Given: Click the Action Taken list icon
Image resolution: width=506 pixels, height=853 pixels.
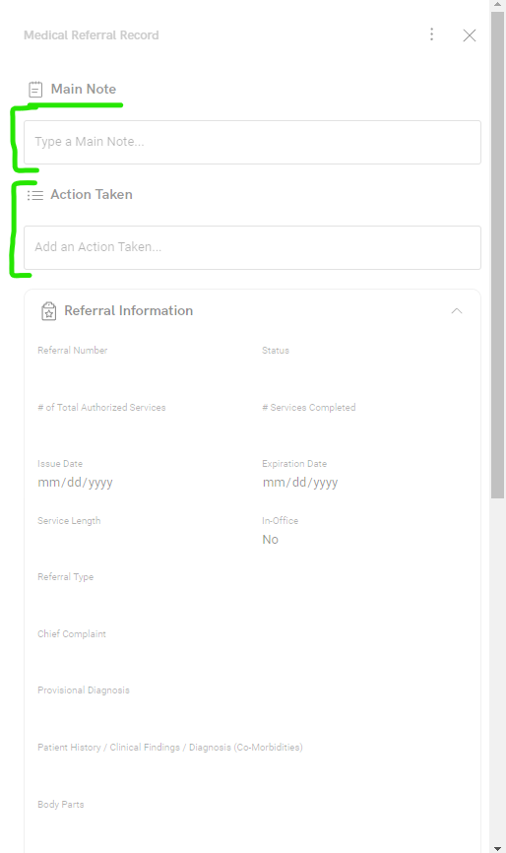Looking at the screenshot, I should tap(35, 195).
